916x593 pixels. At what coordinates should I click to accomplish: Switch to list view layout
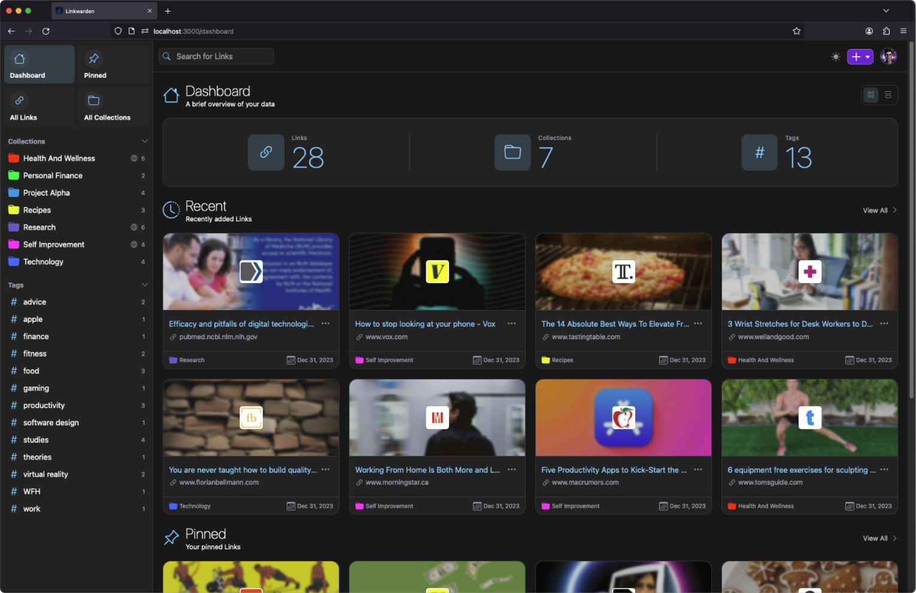point(888,95)
